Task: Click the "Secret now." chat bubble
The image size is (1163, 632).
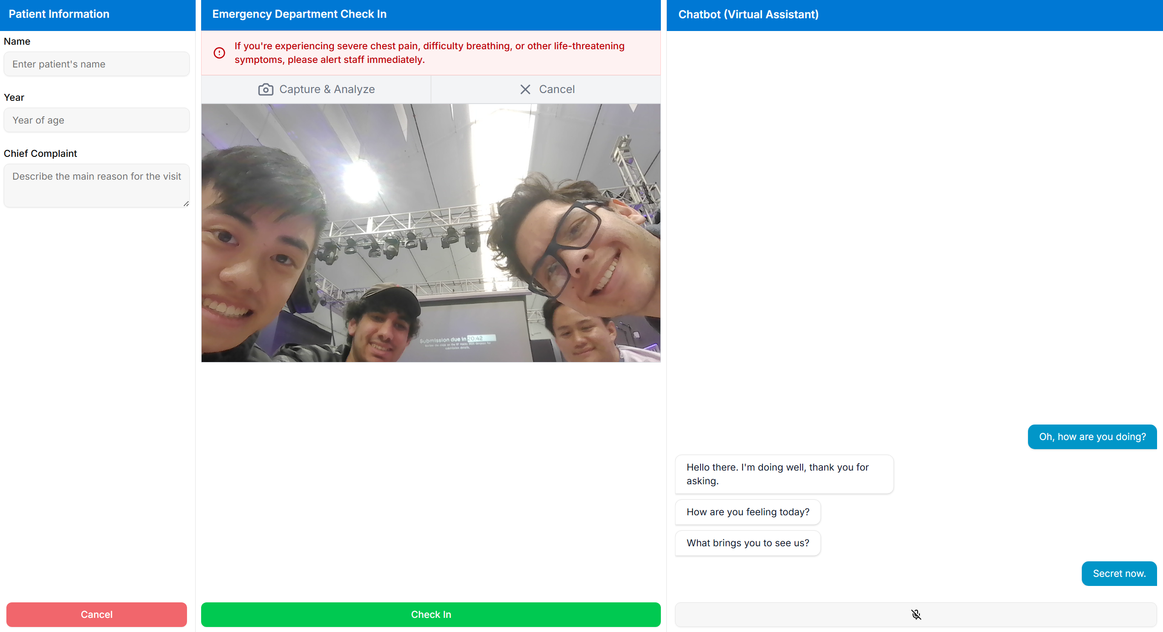Action: click(1119, 574)
